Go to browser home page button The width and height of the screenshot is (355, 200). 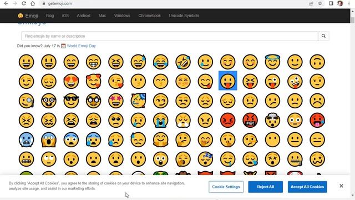click(x=33, y=3)
